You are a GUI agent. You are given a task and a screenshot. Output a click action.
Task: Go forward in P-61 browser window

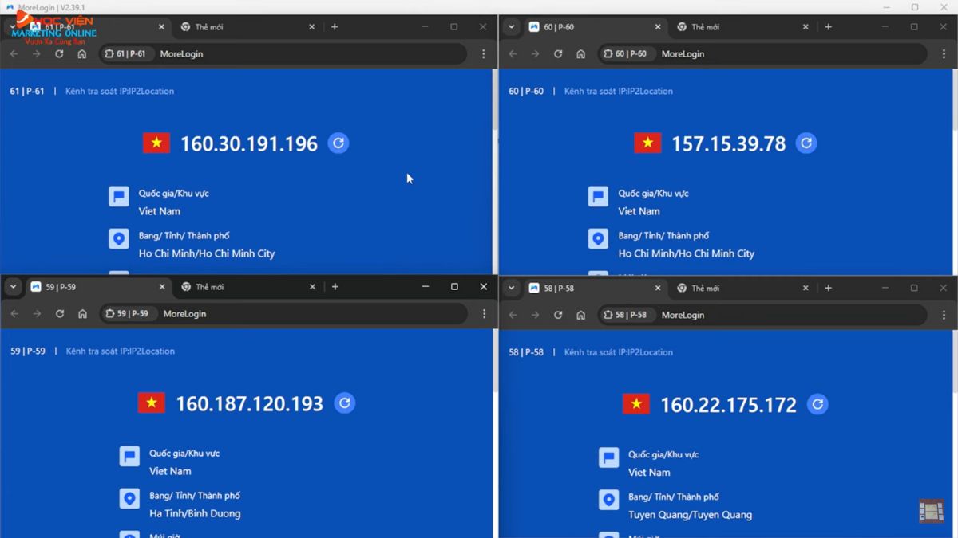[36, 54]
